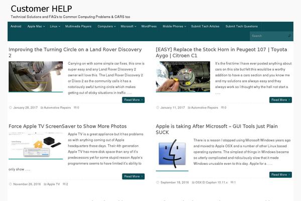301x201 pixels.
Task: Click comment icon on GUI Tools post
Action: [232, 182]
